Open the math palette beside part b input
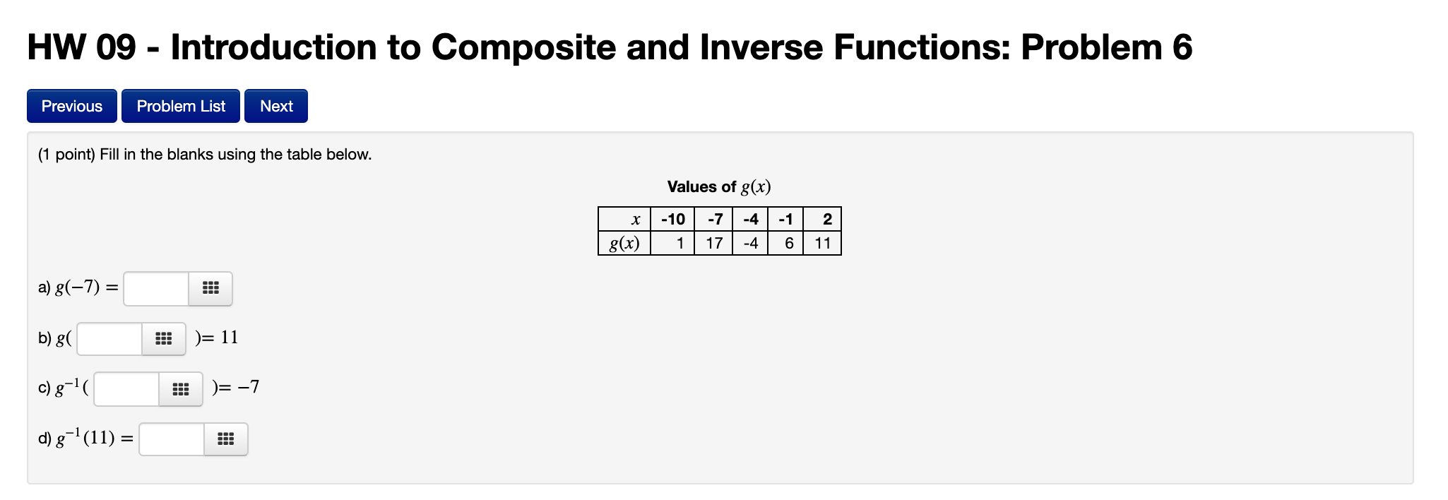The height and width of the screenshot is (500, 1448). tap(163, 338)
